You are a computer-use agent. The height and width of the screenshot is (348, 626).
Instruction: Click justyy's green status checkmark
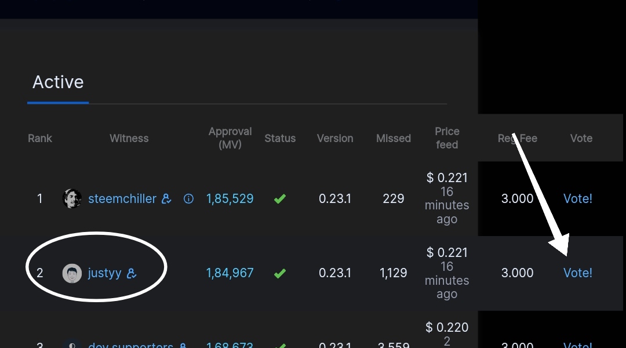[280, 273]
